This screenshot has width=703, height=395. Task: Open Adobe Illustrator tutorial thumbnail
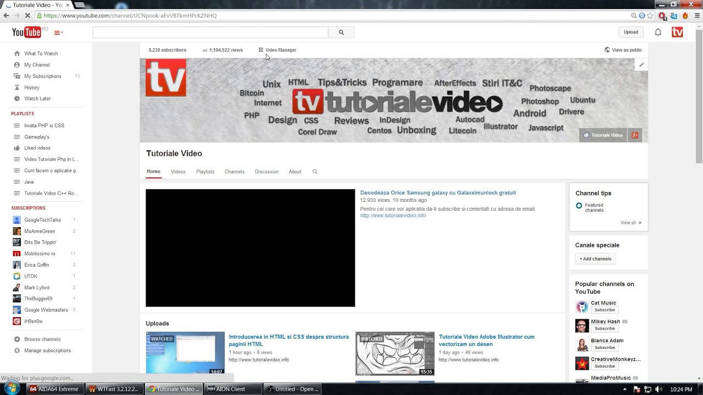395,353
